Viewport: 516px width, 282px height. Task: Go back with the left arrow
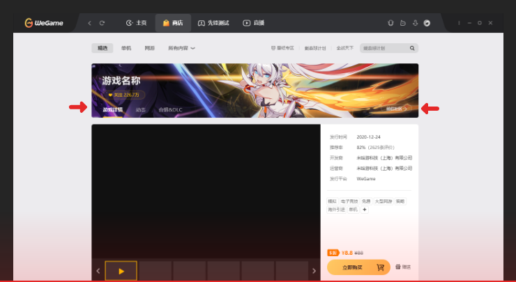click(89, 23)
